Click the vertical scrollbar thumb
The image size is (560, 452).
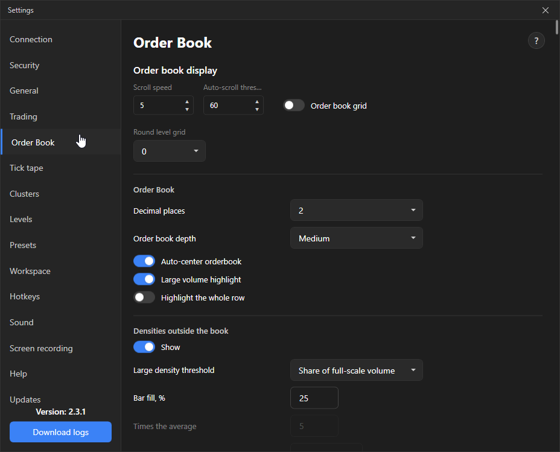point(557,28)
